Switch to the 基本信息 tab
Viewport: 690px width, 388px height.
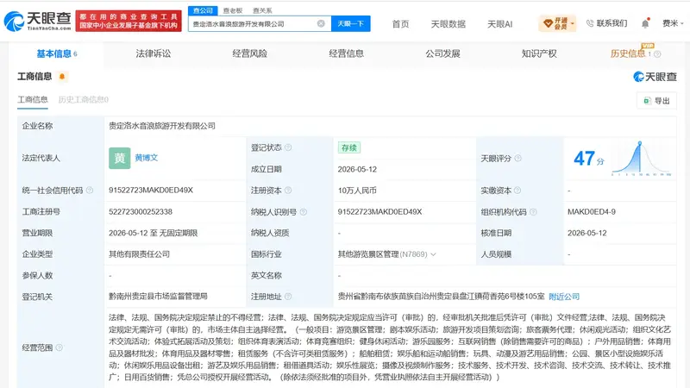click(56, 53)
